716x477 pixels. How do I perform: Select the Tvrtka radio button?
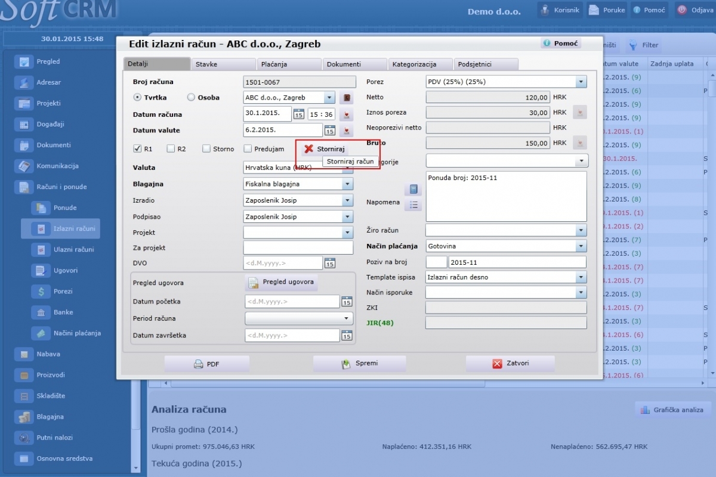click(137, 97)
